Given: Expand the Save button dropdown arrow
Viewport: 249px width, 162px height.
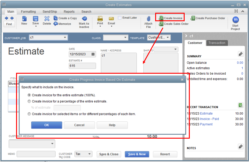Looking at the screenshot, I should [36, 26].
